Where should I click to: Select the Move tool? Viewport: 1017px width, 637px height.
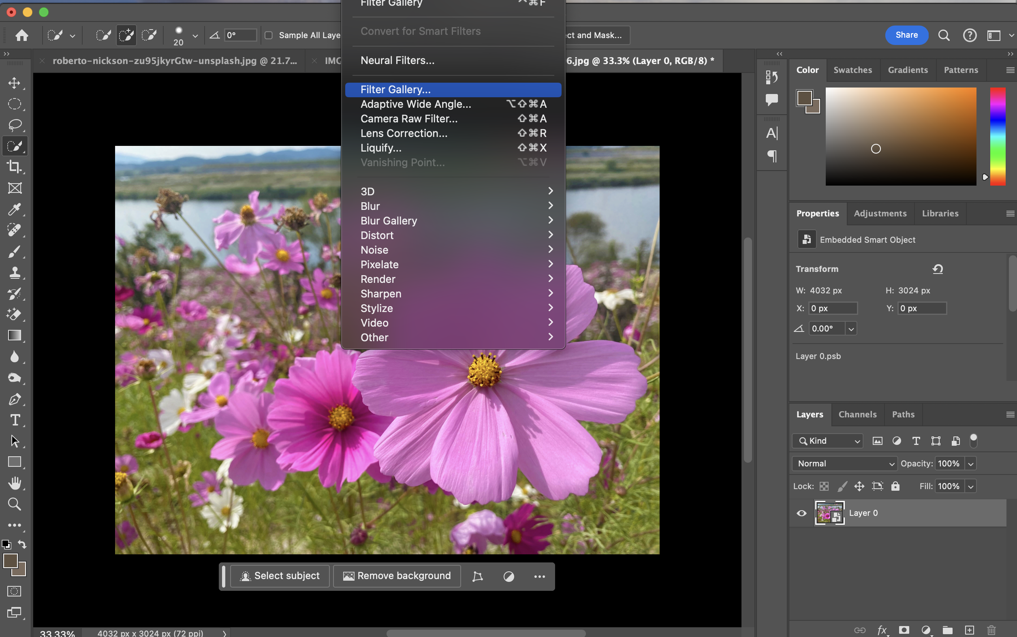(x=14, y=83)
